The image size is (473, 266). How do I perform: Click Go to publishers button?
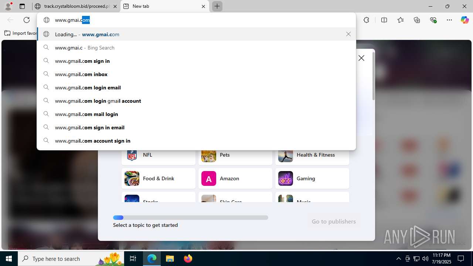click(x=334, y=221)
